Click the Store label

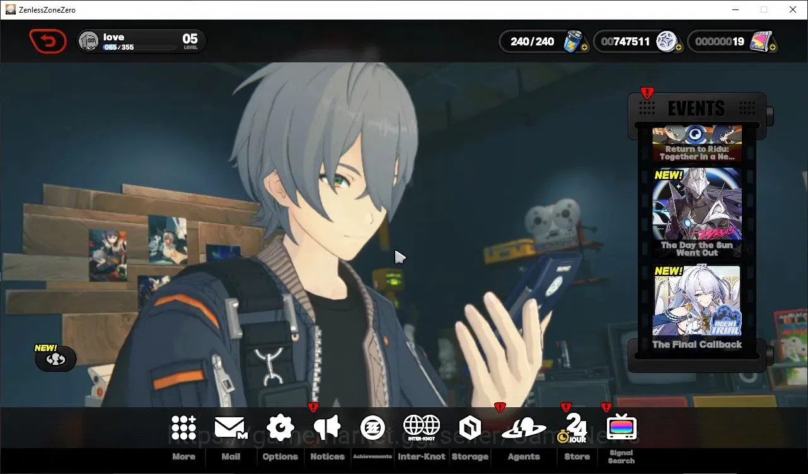tap(577, 456)
